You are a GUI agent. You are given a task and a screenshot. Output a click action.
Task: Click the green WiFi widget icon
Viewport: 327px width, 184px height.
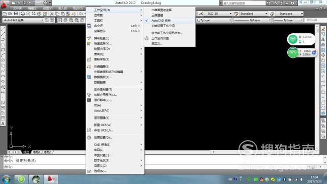click(293, 39)
